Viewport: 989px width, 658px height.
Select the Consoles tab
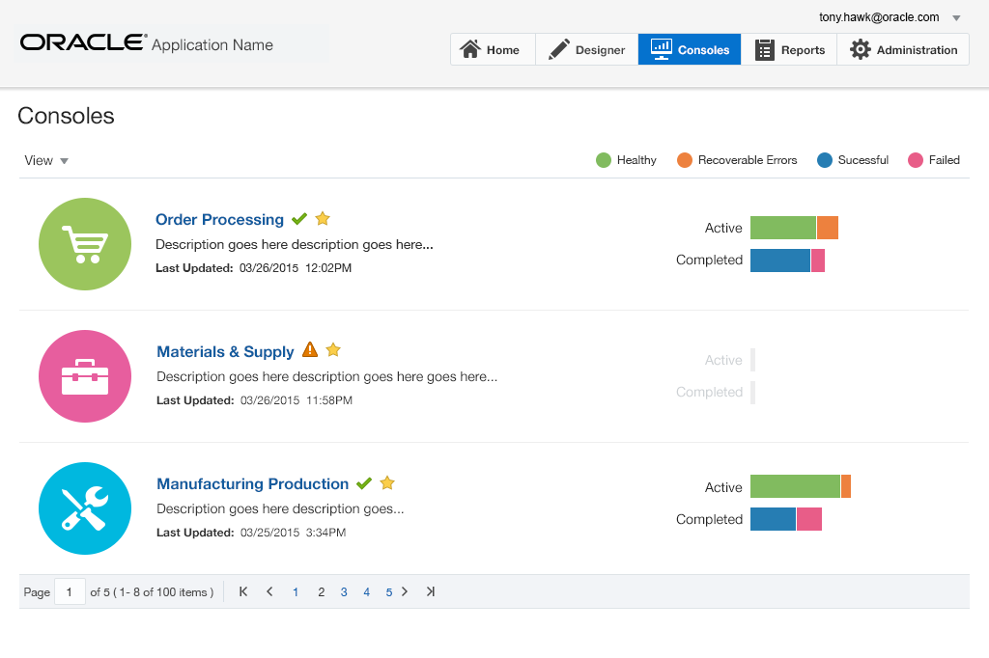[x=690, y=49]
